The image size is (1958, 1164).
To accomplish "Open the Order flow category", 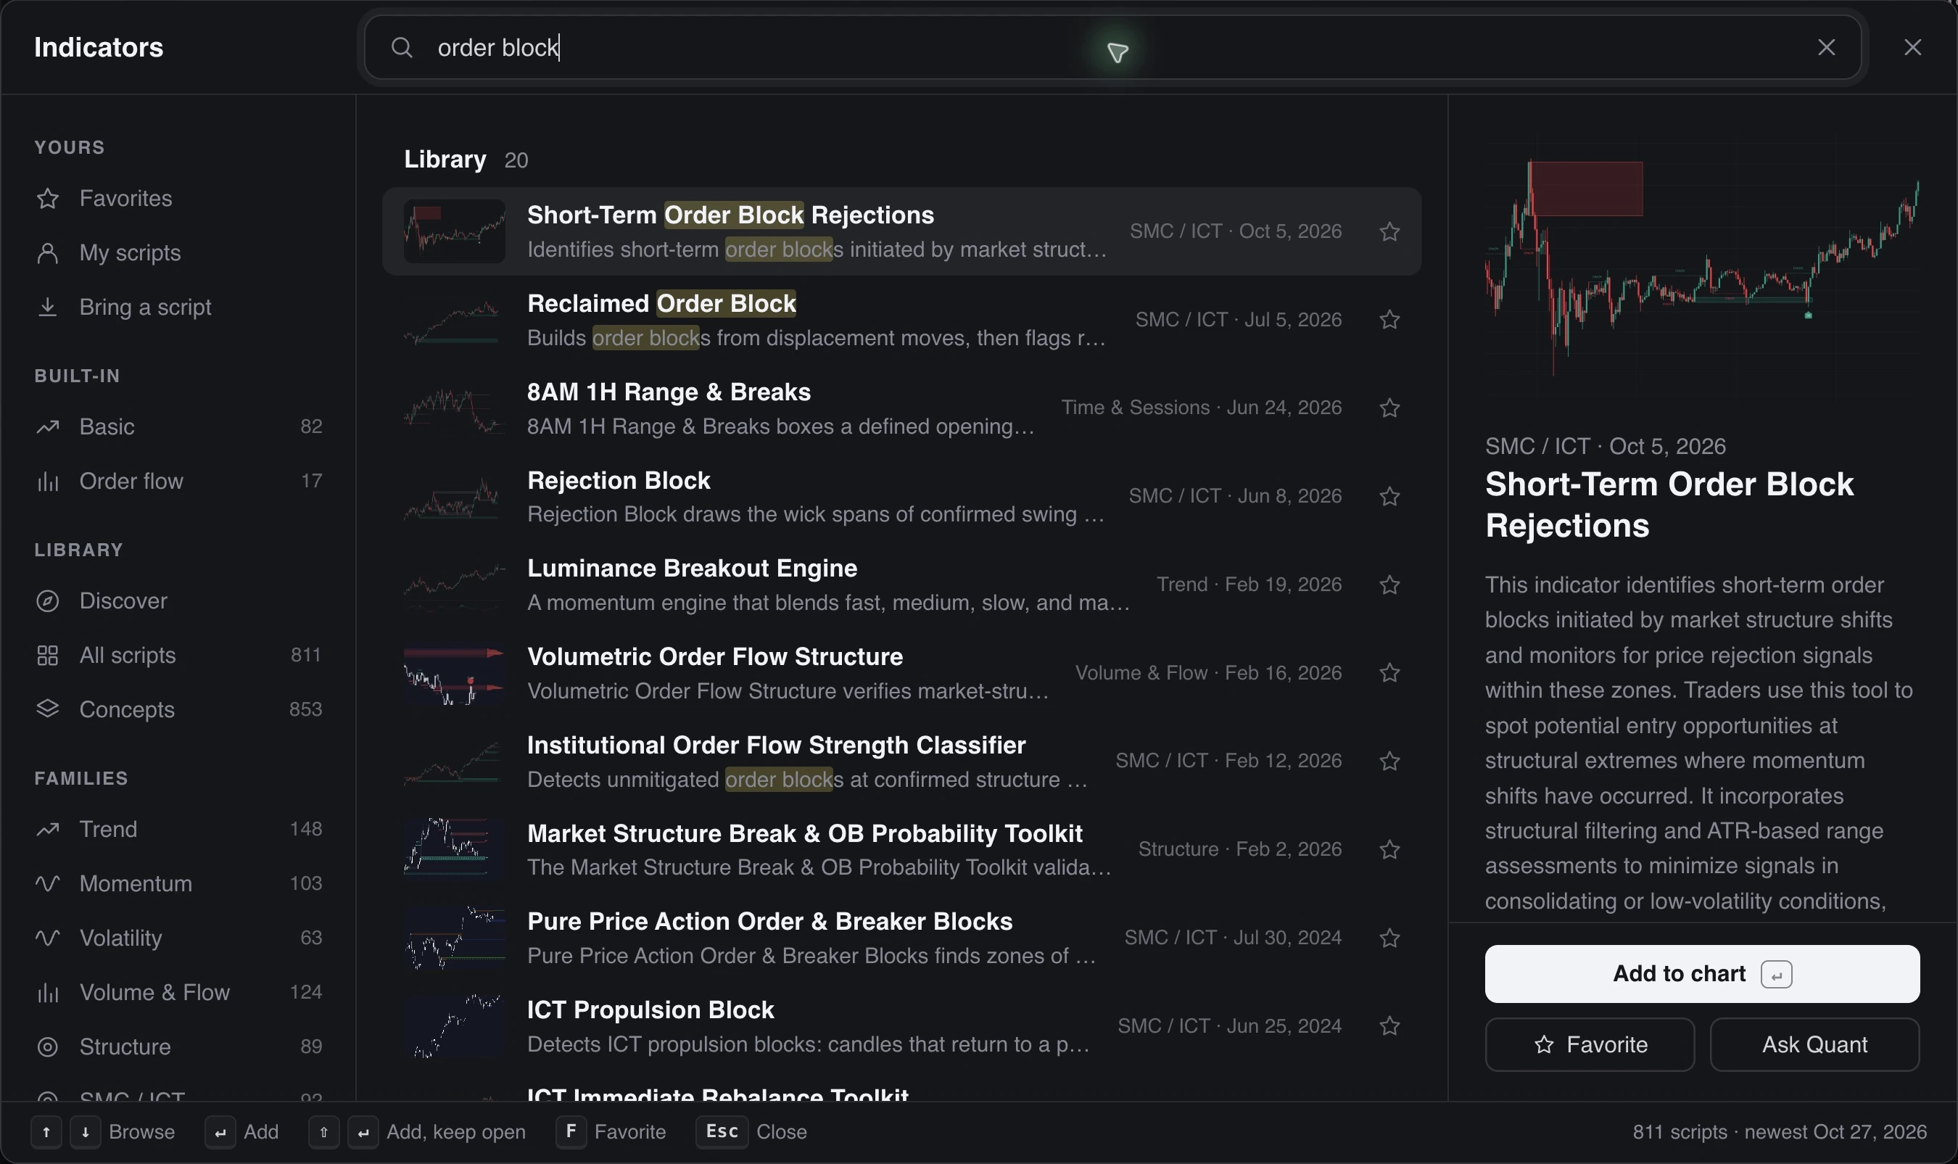I will [x=179, y=481].
